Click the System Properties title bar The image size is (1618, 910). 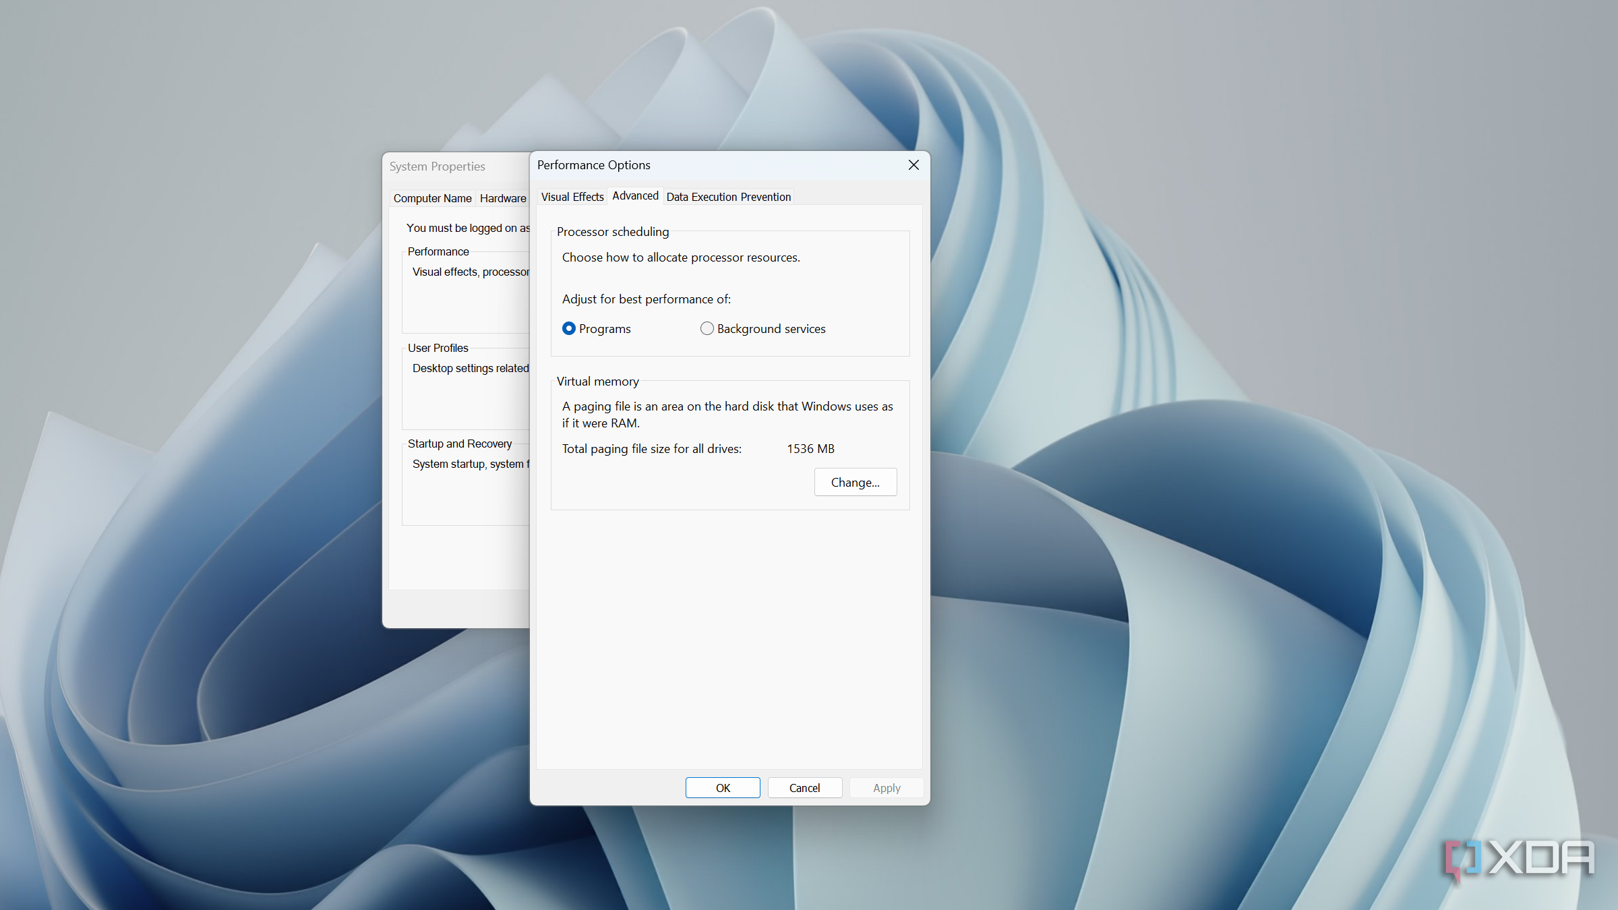point(456,166)
